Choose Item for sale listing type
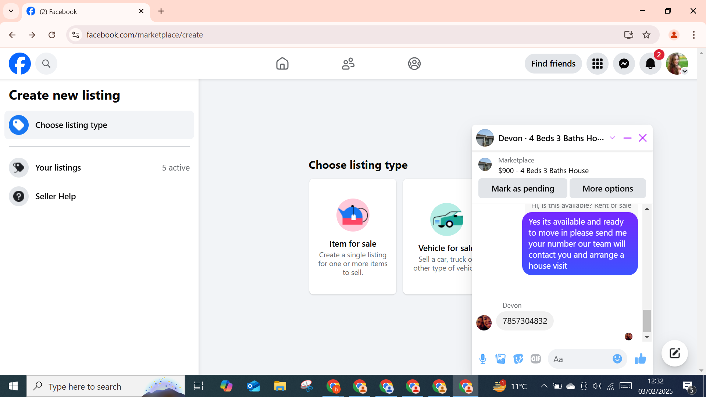 (x=353, y=236)
